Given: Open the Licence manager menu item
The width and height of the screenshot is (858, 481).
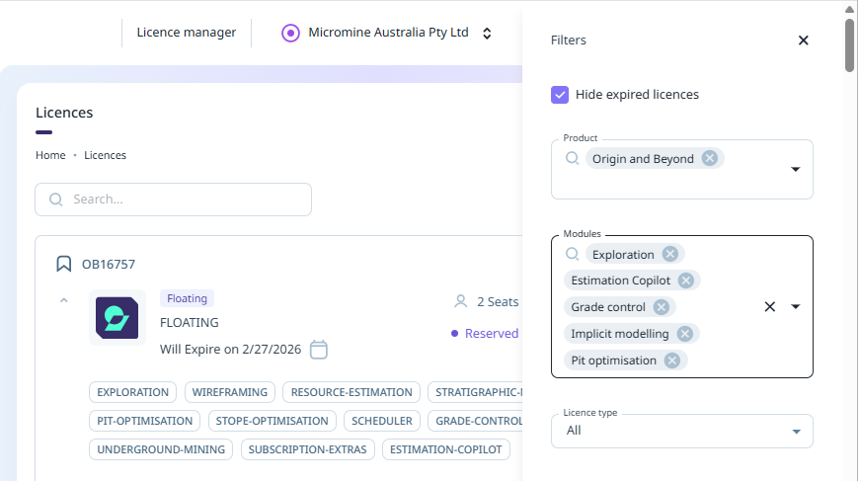Looking at the screenshot, I should [x=187, y=33].
